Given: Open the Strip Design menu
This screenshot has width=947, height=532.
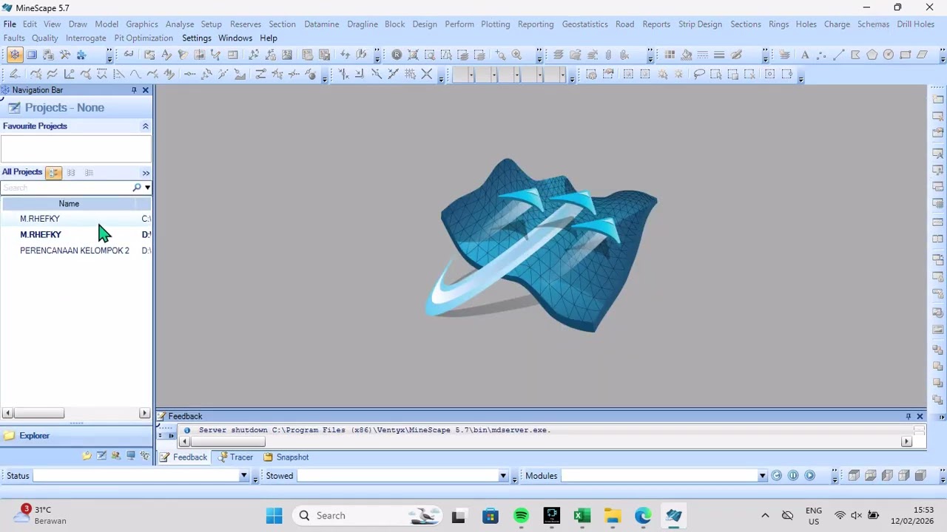Looking at the screenshot, I should click(700, 24).
